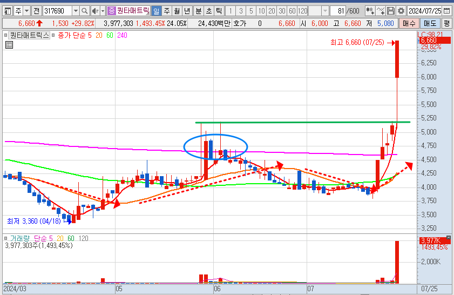
Task: Select the 분 minute chart period
Action: tap(199, 11)
